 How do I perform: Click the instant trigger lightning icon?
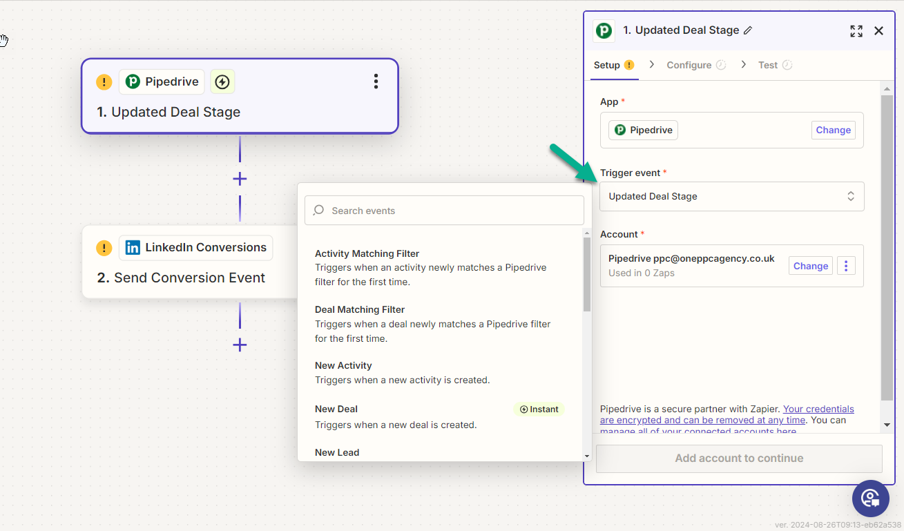222,81
